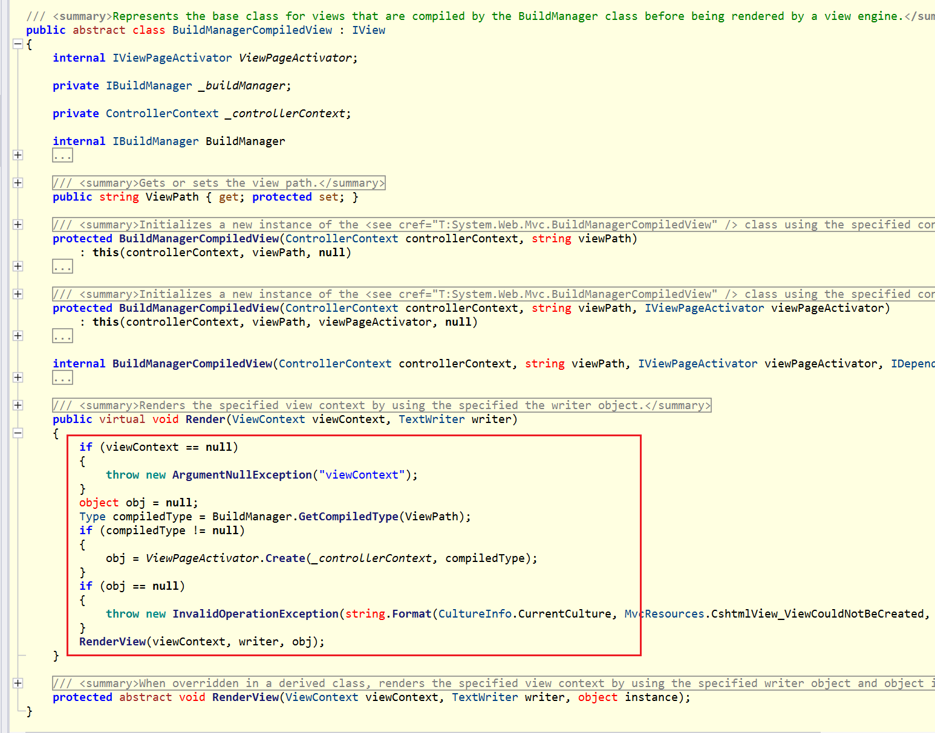Click CshtmlView_ViewCouldNotBeCreated resource name
The image size is (935, 733).
point(818,614)
